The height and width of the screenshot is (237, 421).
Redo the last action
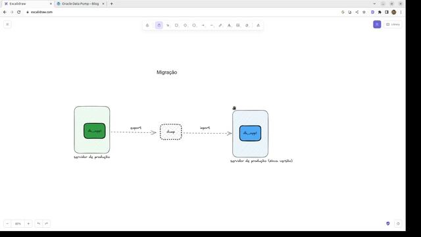pyautogui.click(x=47, y=224)
